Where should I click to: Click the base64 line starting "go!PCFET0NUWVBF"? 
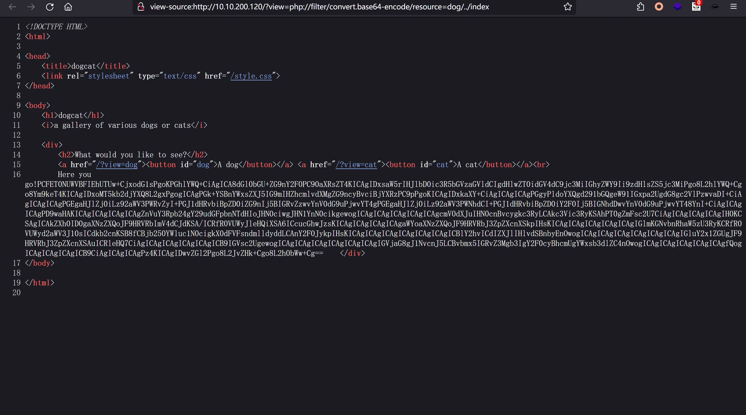click(x=383, y=184)
